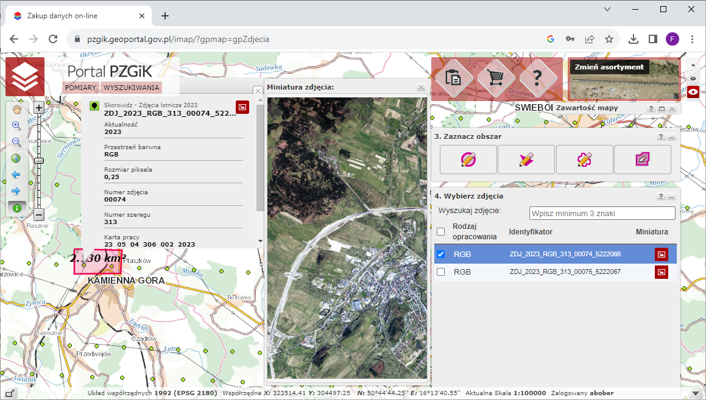Click the zoom slider handle
706x400 pixels.
pos(38,160)
